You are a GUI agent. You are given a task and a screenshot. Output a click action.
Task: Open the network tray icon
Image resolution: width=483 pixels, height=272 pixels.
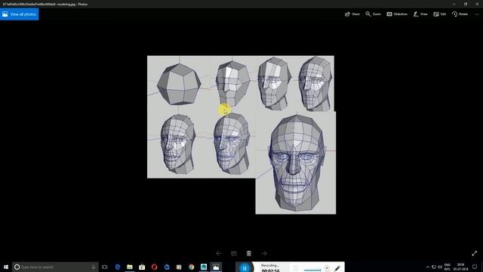coord(434,267)
